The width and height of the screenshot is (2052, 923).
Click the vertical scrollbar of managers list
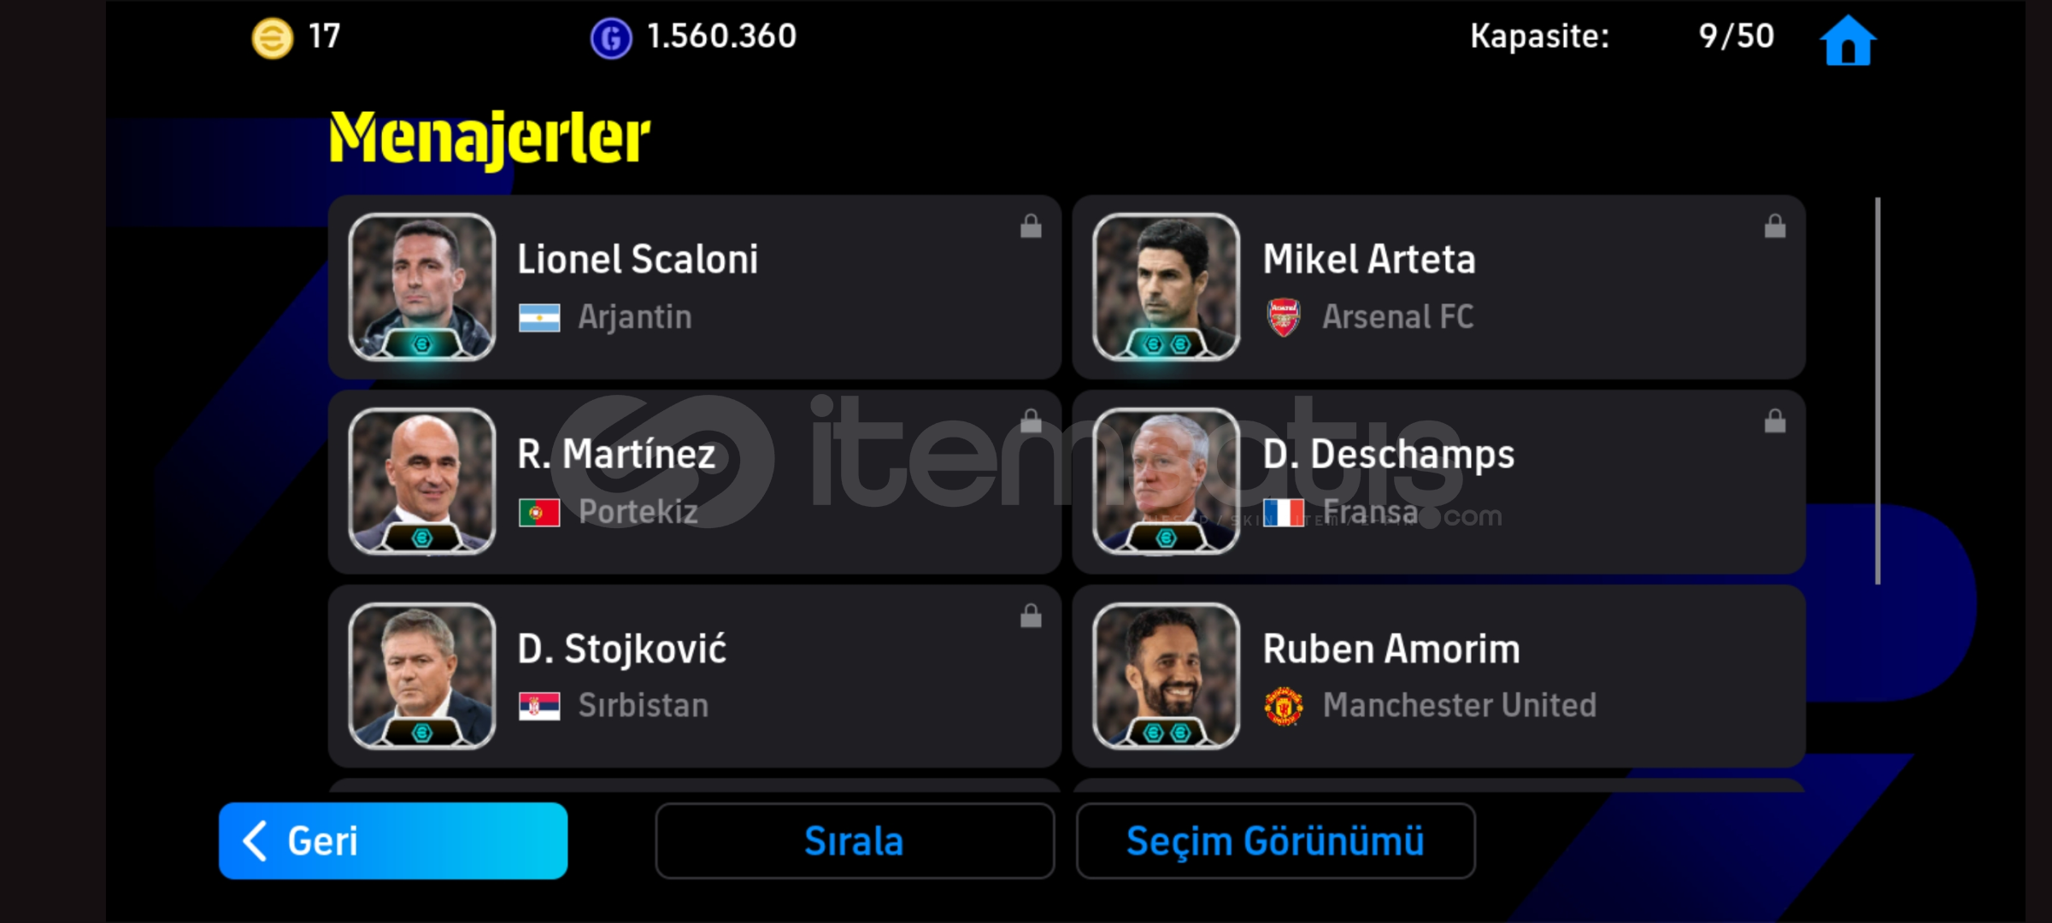click(1878, 391)
